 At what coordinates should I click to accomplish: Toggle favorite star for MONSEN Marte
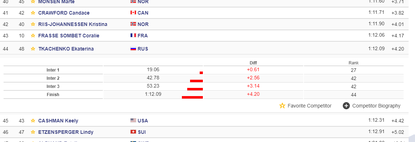(33, 1)
